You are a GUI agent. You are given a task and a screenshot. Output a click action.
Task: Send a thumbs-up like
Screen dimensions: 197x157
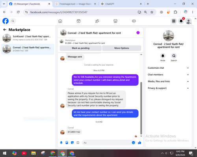139,142
